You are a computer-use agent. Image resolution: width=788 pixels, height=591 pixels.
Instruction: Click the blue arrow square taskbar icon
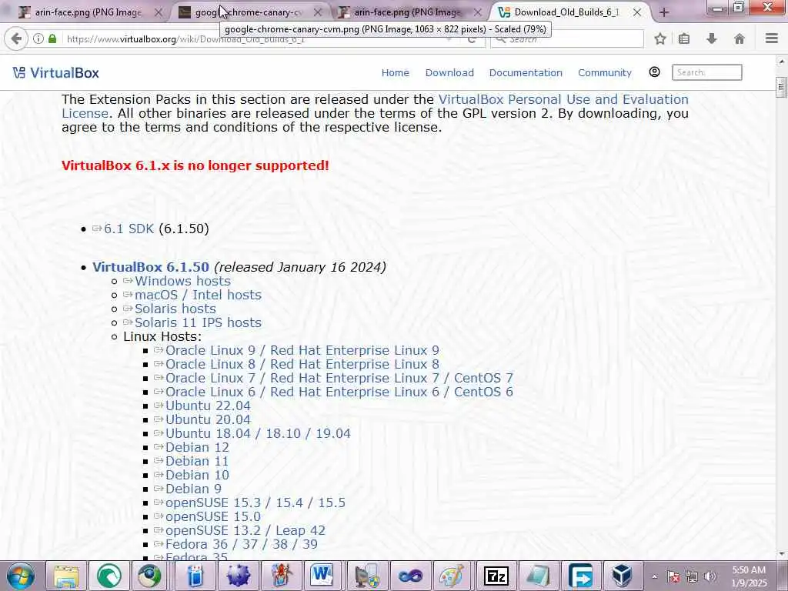click(x=580, y=576)
